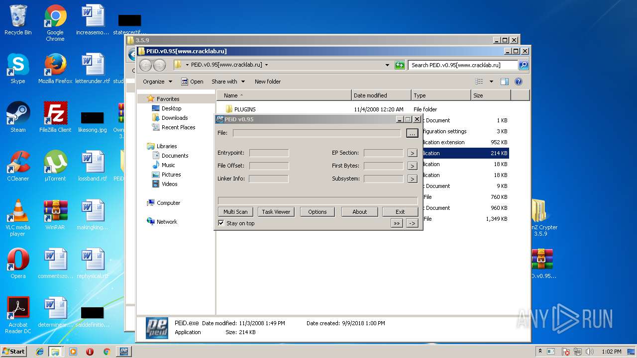Click the single arrow plugins button in PEiD
Viewport: 637px width, 358px height.
(x=412, y=224)
